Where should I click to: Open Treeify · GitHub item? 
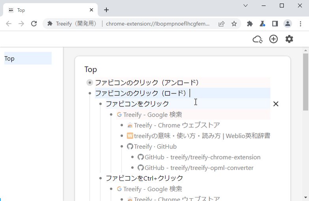155,146
